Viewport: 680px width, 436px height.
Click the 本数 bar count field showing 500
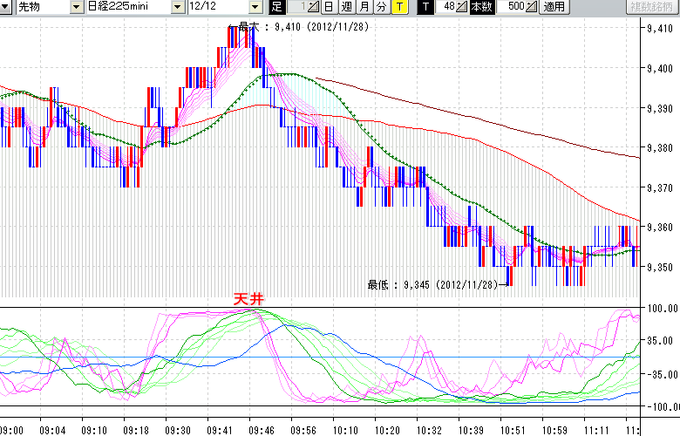tap(513, 7)
